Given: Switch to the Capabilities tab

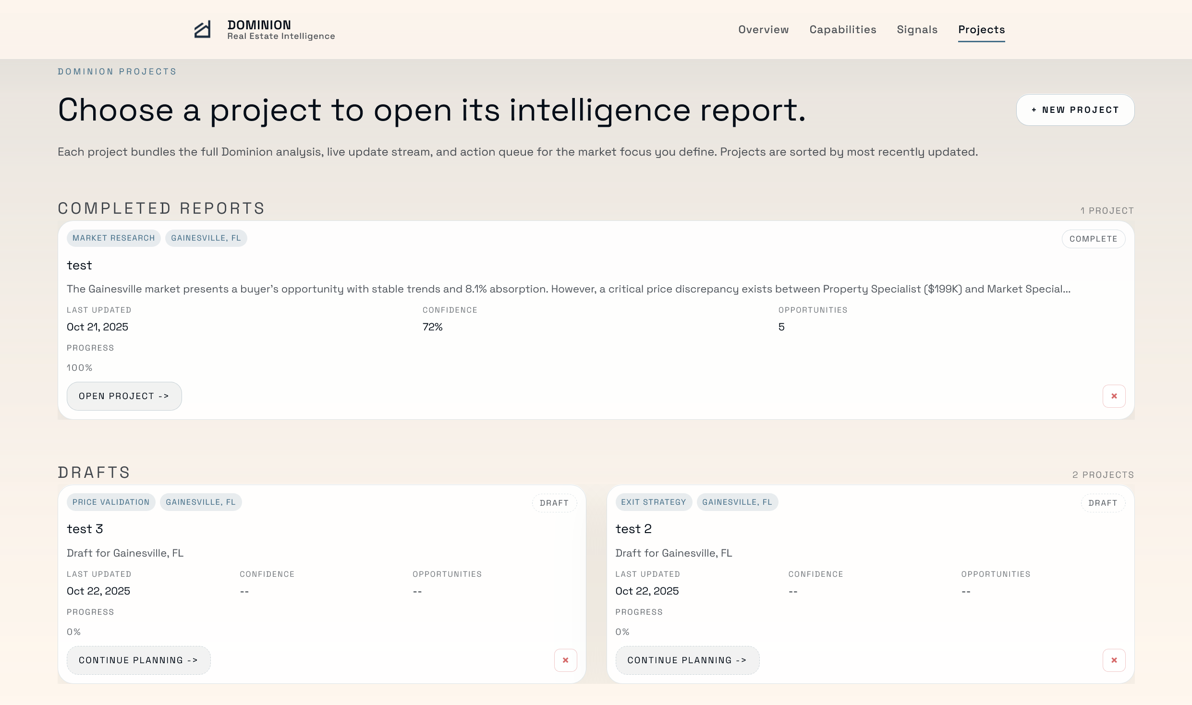Looking at the screenshot, I should pyautogui.click(x=842, y=30).
